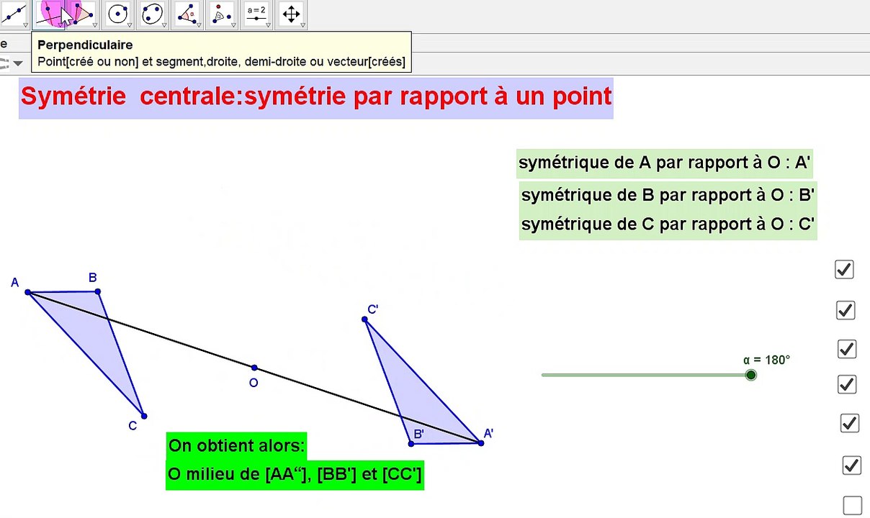
Task: Select the Slider a=2 tool
Action: tap(256, 13)
